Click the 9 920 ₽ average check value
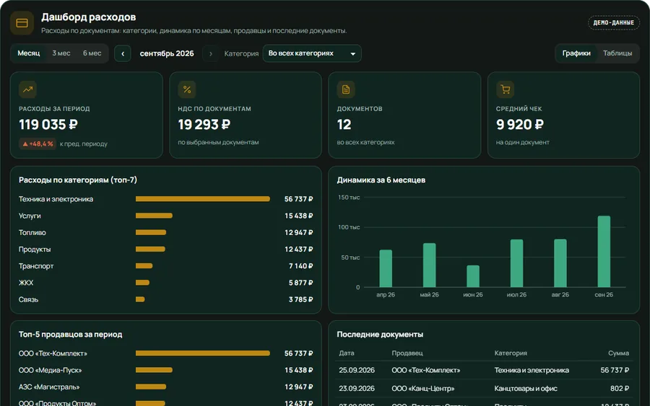This screenshot has width=650, height=406. point(520,125)
